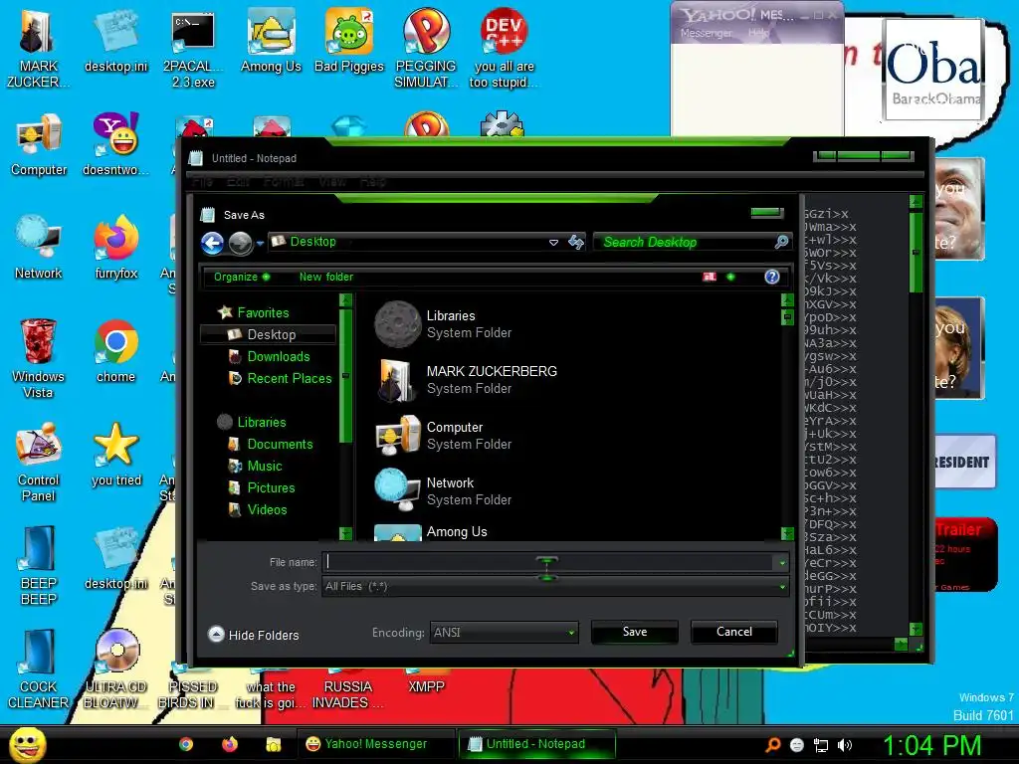The image size is (1019, 764).
Task: Select DEV C++ 'you all are too stupid' icon
Action: click(x=504, y=50)
